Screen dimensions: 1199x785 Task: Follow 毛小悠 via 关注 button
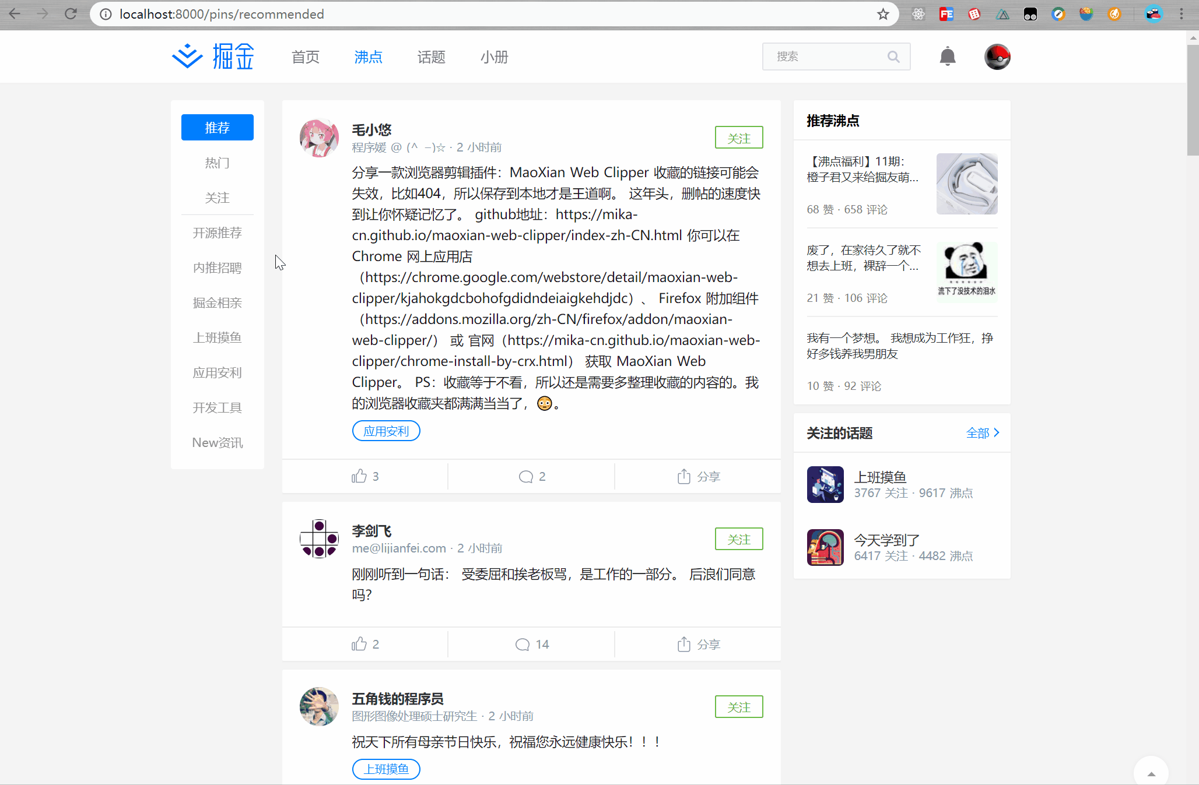click(738, 138)
